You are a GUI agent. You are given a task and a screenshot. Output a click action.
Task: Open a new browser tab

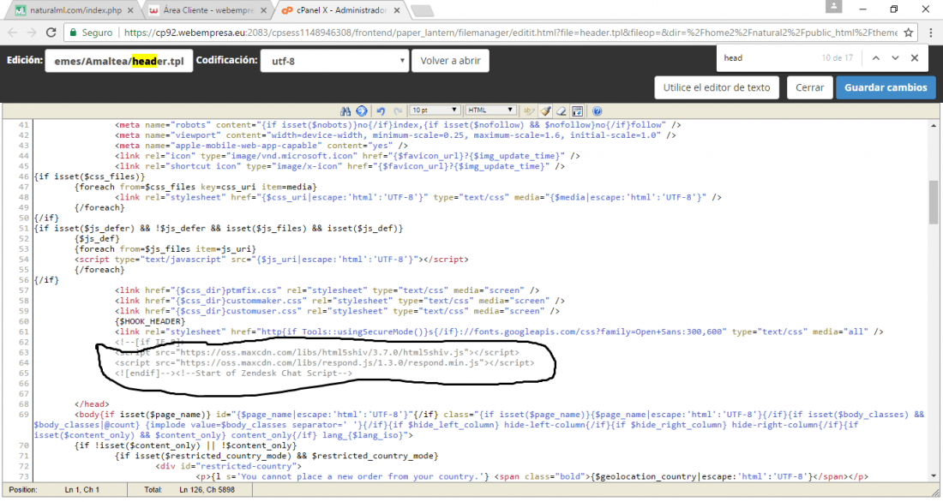pyautogui.click(x=422, y=11)
